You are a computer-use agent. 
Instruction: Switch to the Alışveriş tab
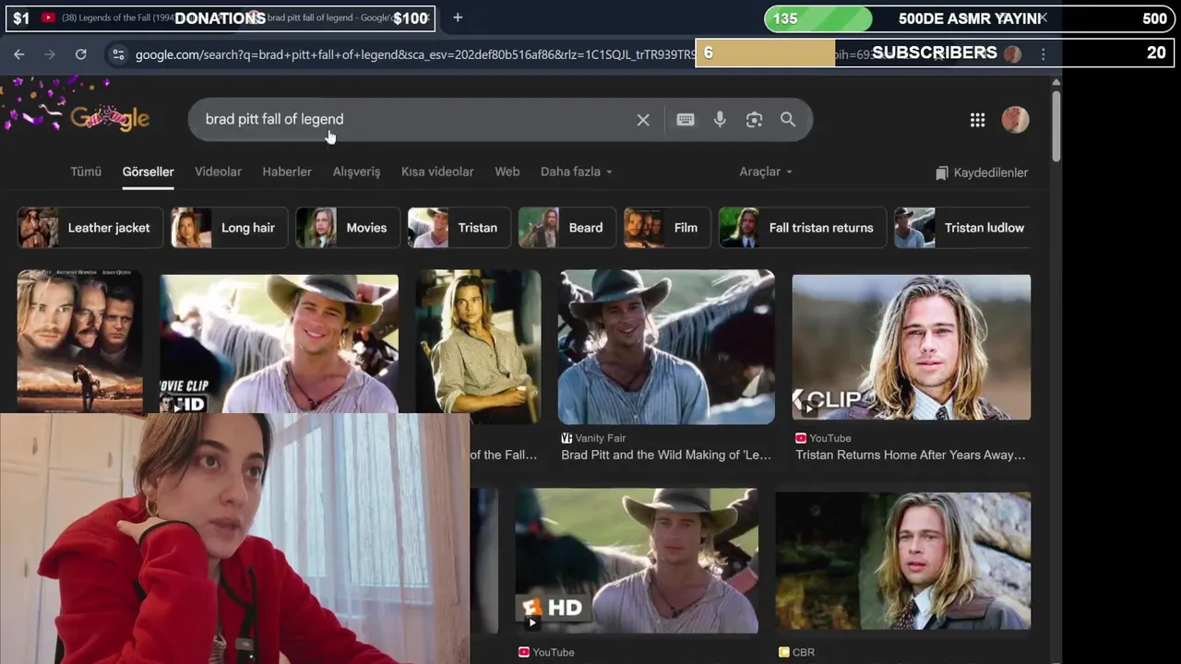pyautogui.click(x=356, y=172)
